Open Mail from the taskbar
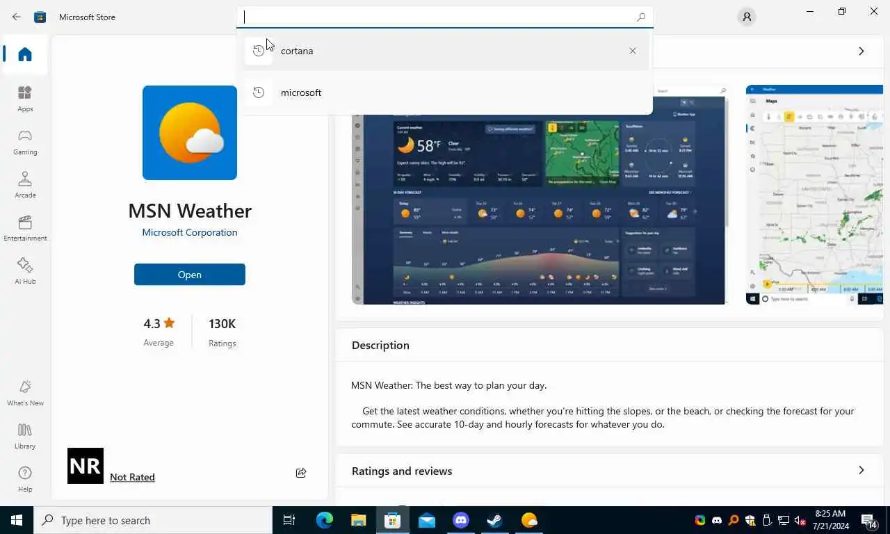 [x=427, y=520]
